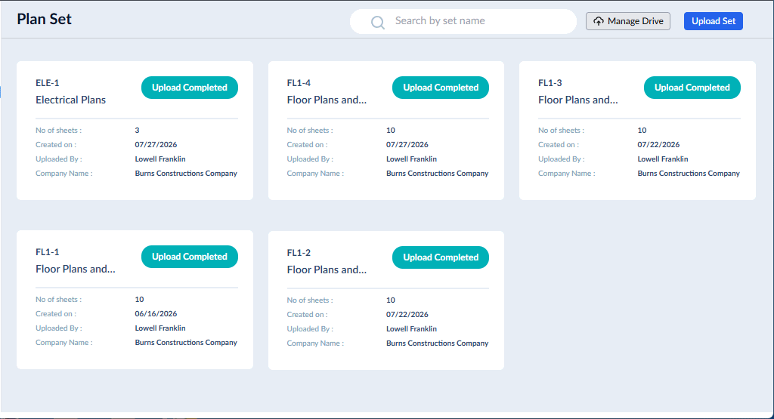Click Floor Plans title in FL1-1 card

tap(76, 269)
